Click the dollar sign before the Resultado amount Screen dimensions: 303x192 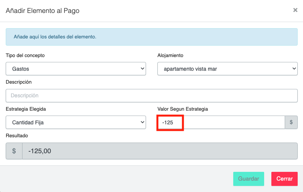pos(14,151)
